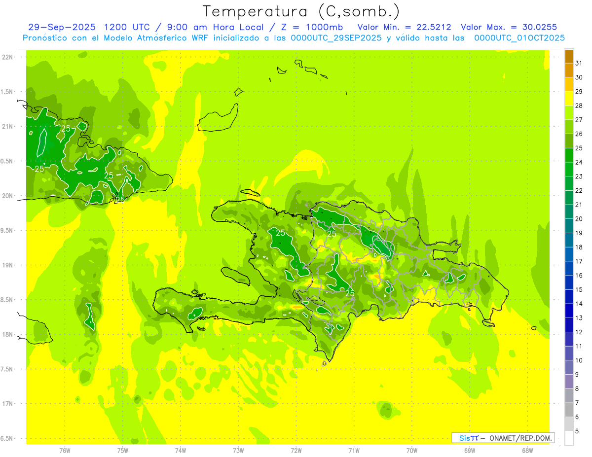
Task: Click the colorbar label '31'
Action: click(579, 63)
